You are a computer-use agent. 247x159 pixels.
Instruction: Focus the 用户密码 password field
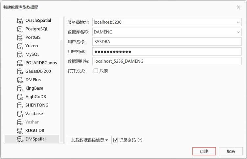click(x=167, y=52)
